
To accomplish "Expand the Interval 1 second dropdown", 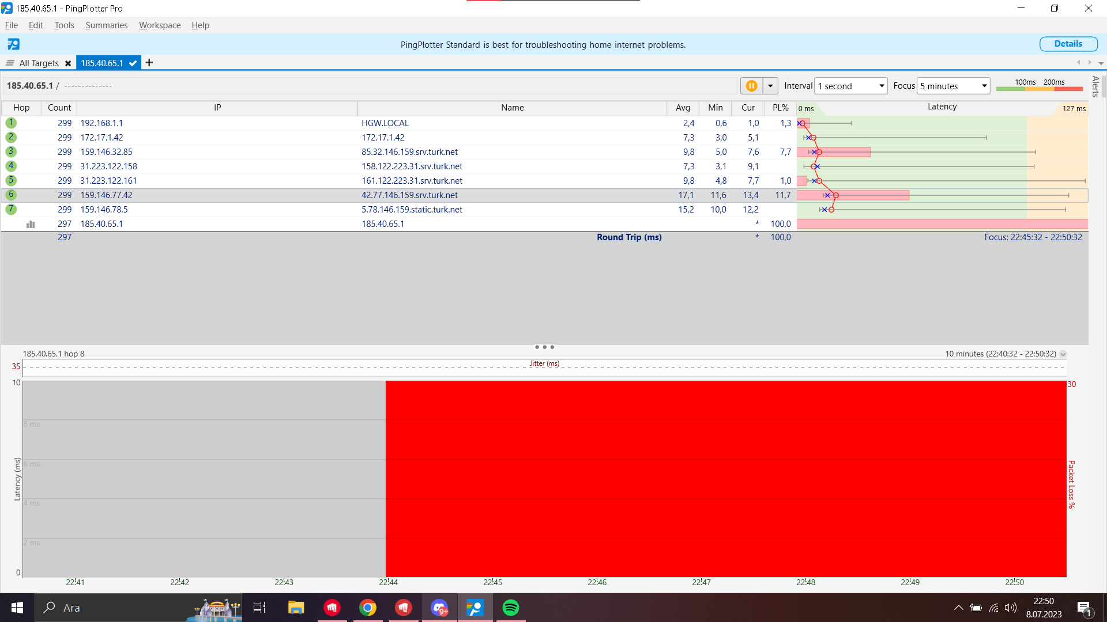I will point(881,86).
